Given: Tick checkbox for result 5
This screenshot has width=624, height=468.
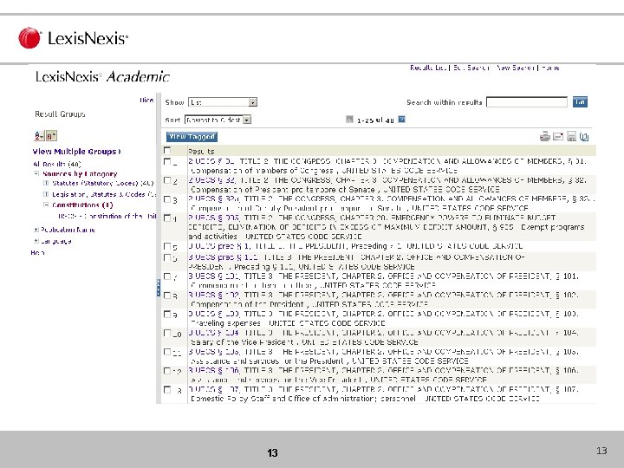Looking at the screenshot, I should 167,246.
